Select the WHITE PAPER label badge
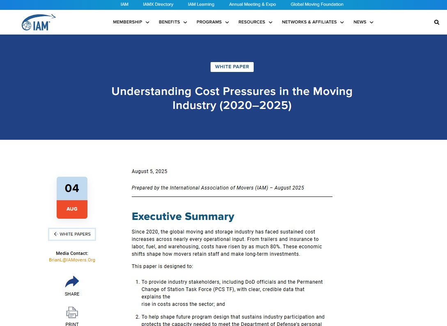The image size is (447, 326). click(232, 67)
